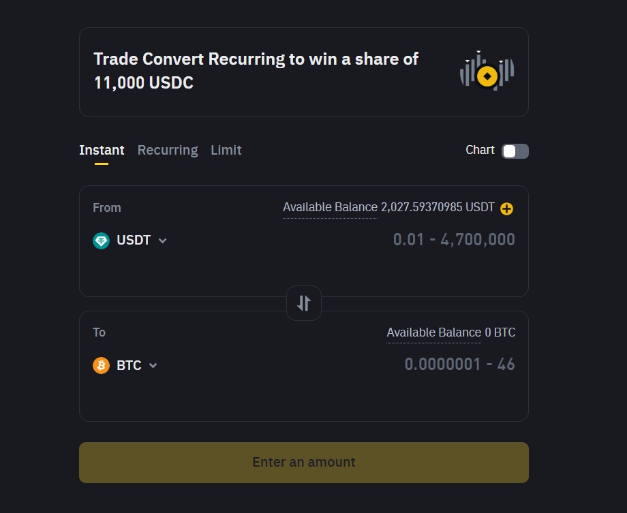Switch to the Recurring tab
Image resolution: width=627 pixels, height=513 pixels.
point(168,150)
